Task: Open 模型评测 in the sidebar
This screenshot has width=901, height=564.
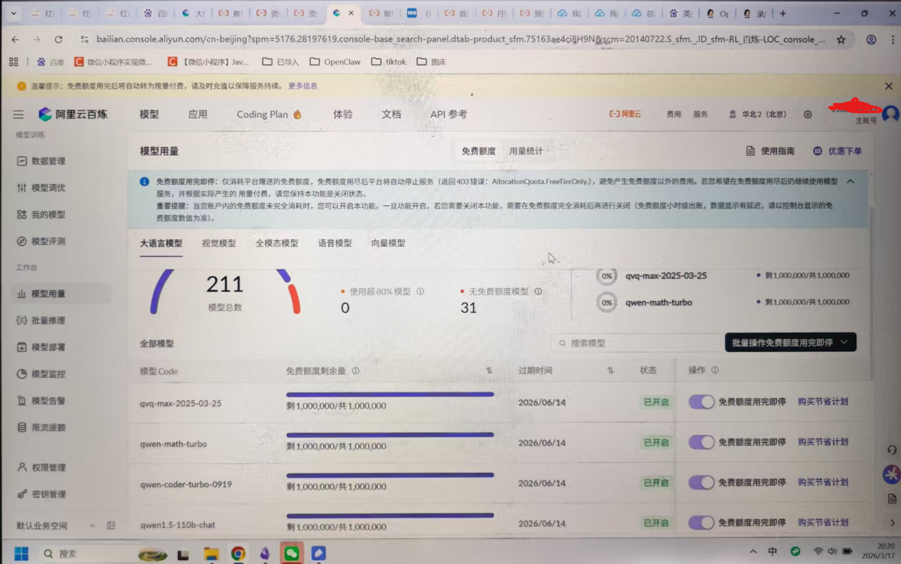Action: 41,241
